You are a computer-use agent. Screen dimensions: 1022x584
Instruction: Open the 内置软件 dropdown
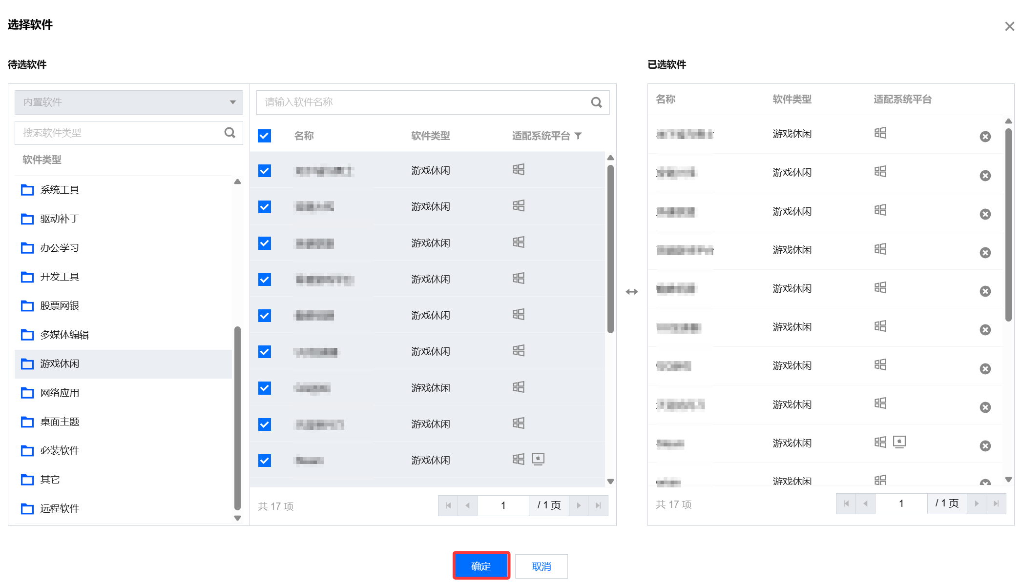129,102
